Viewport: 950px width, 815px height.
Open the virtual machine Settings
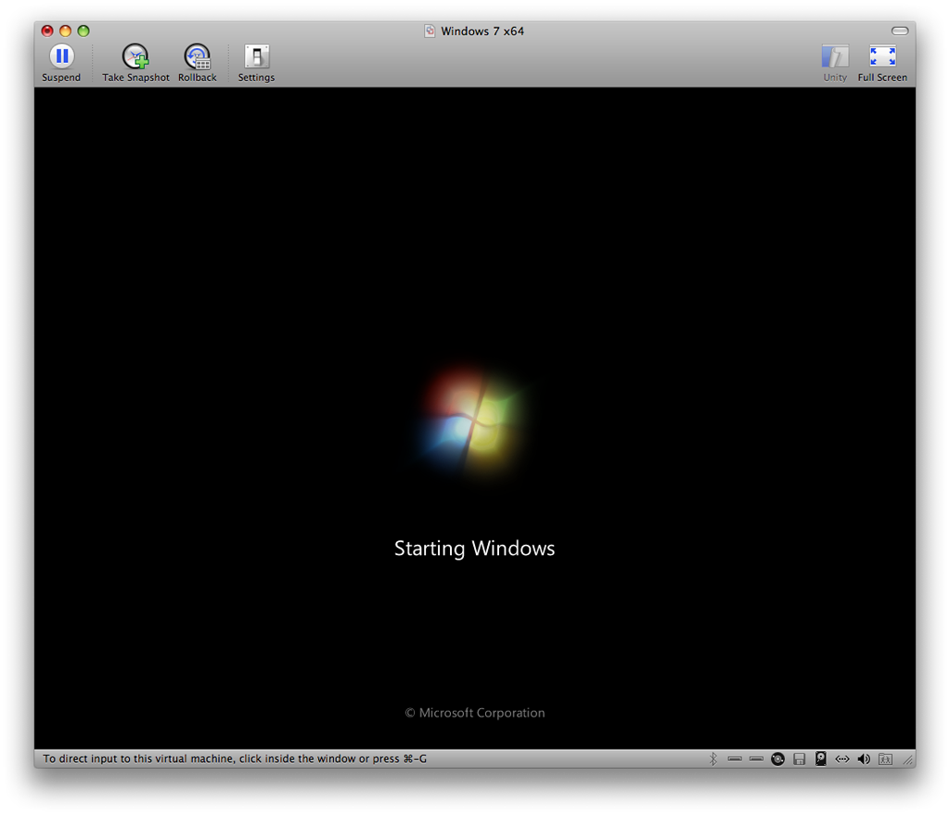coord(256,63)
